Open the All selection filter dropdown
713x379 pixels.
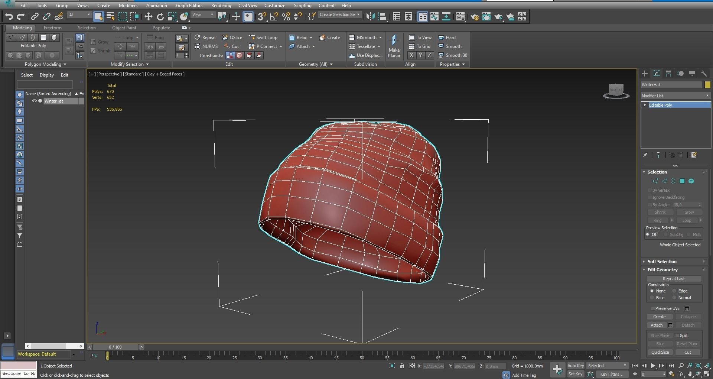[79, 15]
